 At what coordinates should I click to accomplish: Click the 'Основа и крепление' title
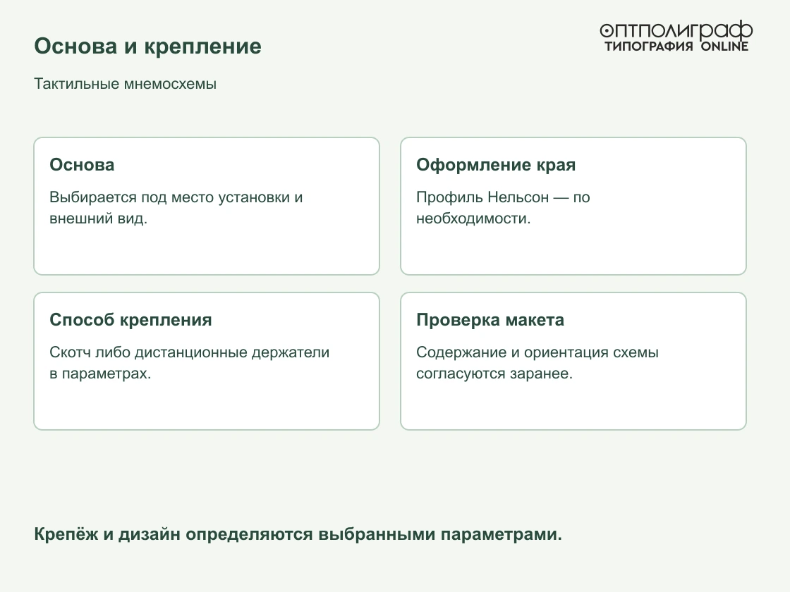pyautogui.click(x=147, y=47)
